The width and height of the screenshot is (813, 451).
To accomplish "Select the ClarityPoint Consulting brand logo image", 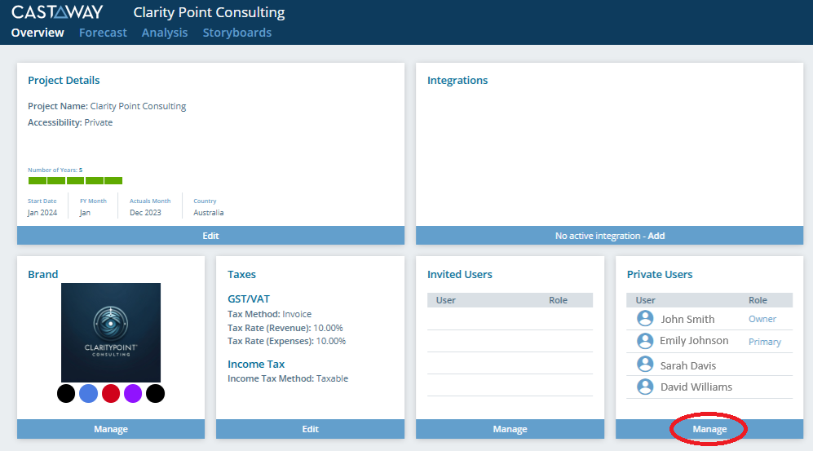I will tap(111, 332).
